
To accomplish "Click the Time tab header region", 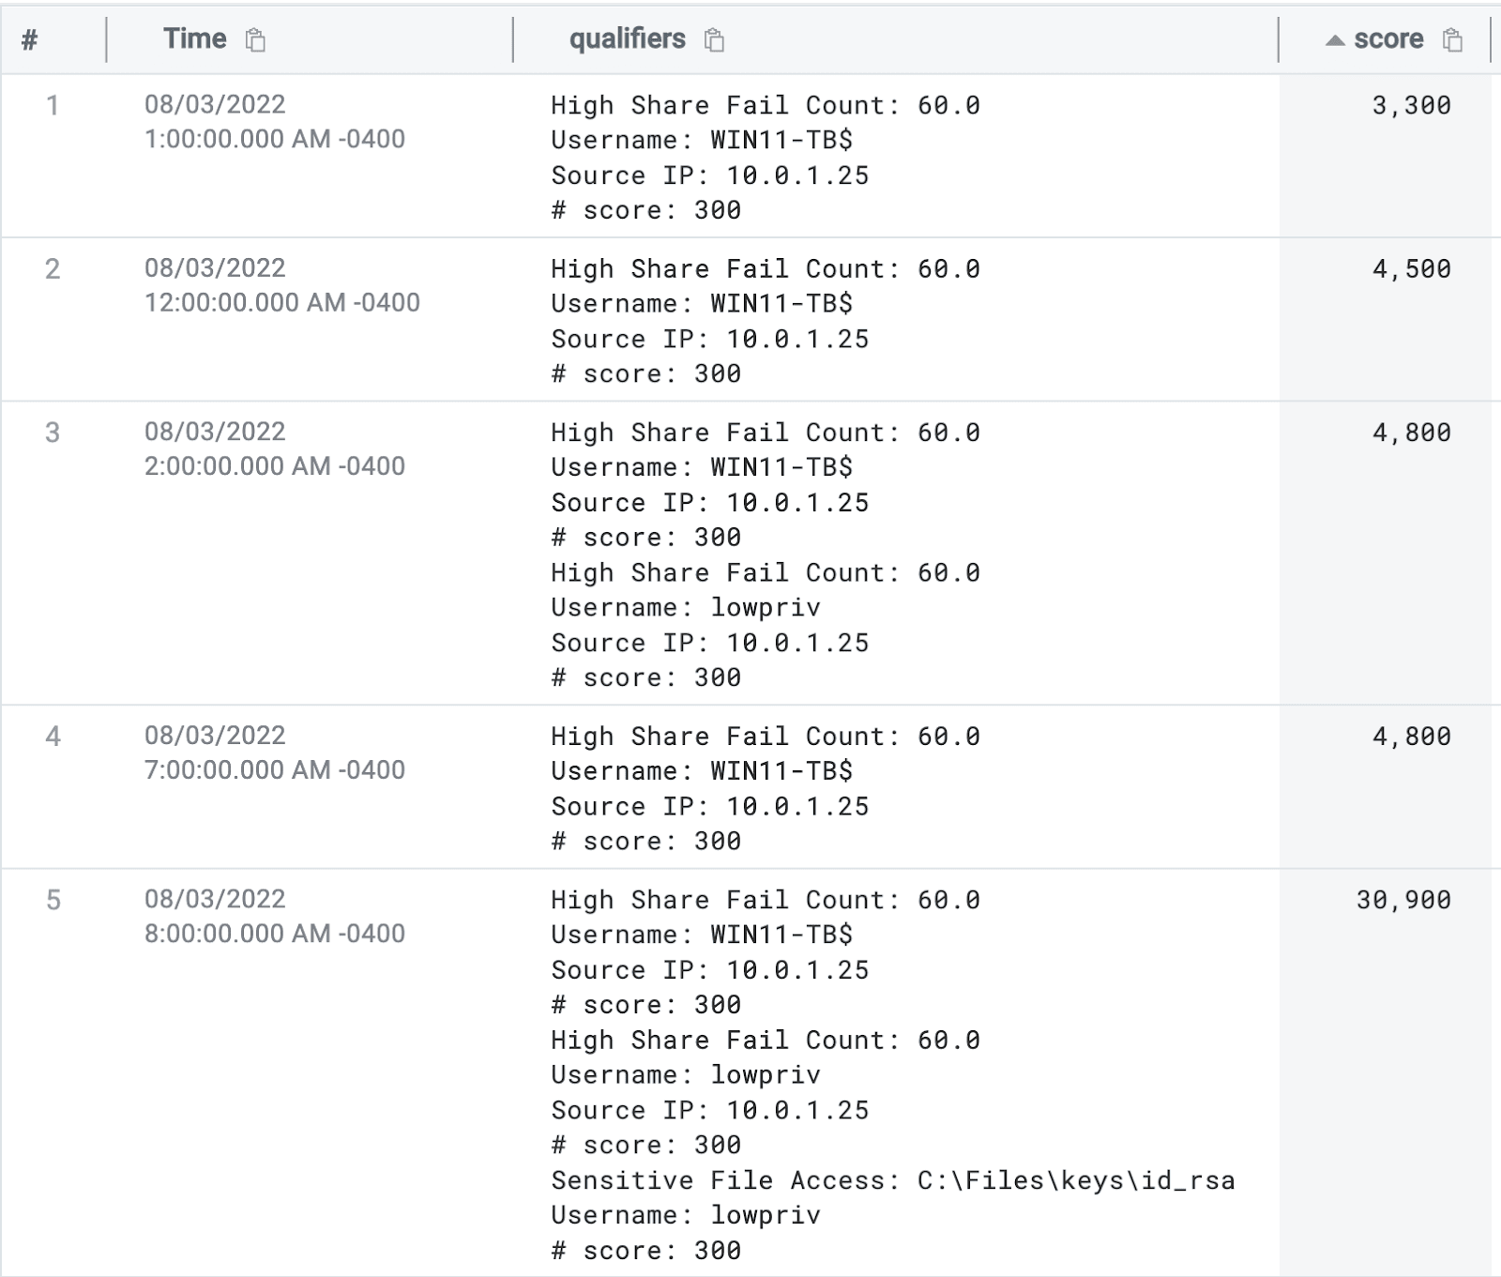I will [195, 39].
